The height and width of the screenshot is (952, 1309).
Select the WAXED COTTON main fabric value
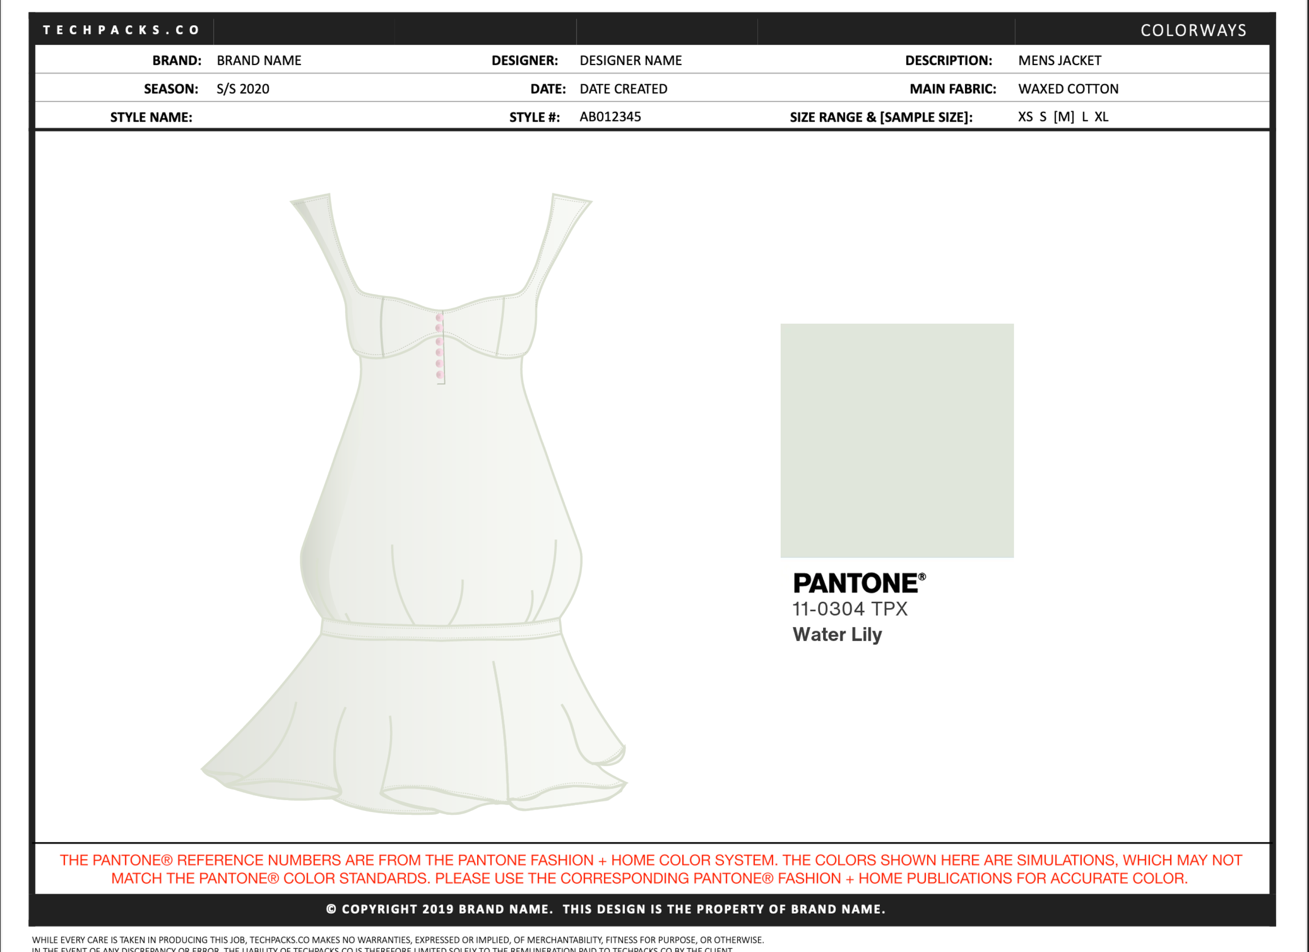tap(1068, 89)
